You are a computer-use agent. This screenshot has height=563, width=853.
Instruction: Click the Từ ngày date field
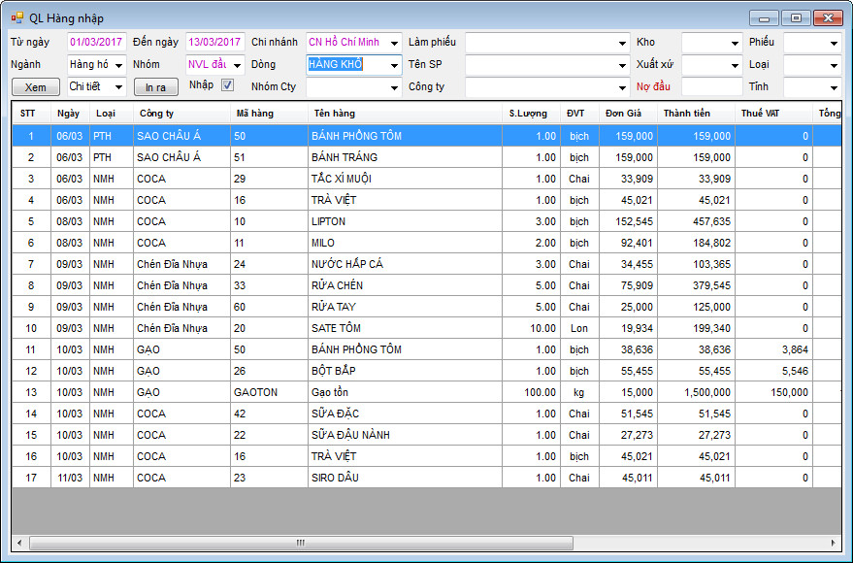tap(96, 43)
